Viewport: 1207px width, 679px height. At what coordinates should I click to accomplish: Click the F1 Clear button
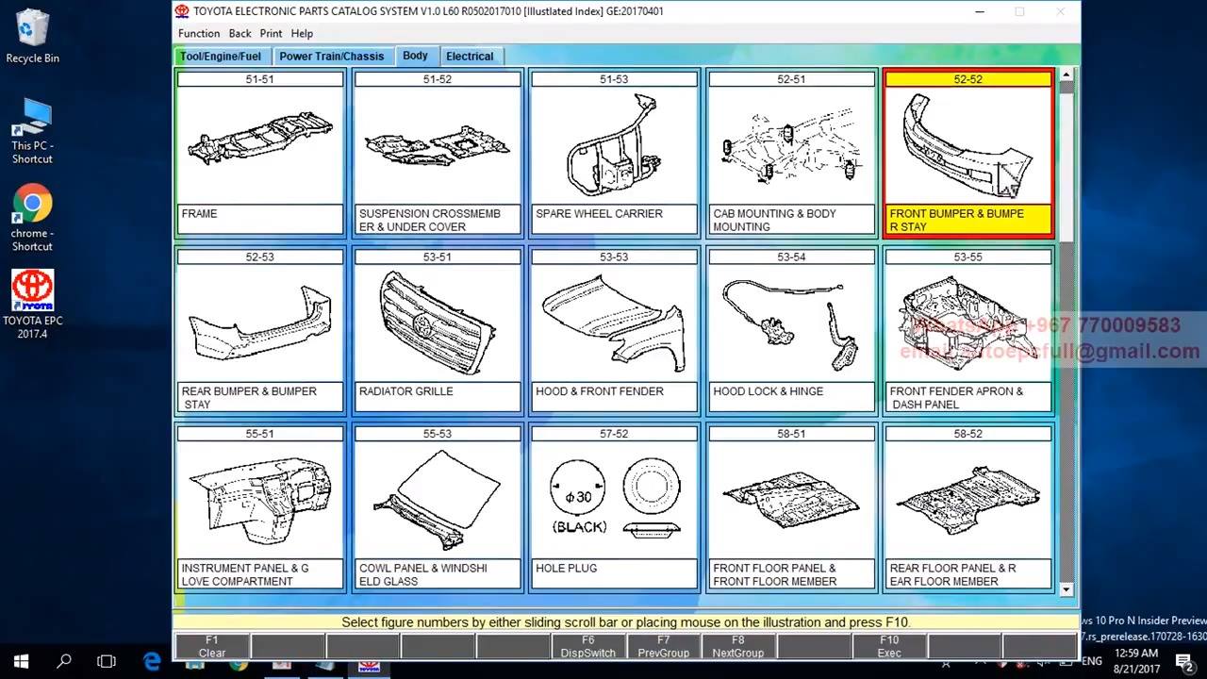212,646
